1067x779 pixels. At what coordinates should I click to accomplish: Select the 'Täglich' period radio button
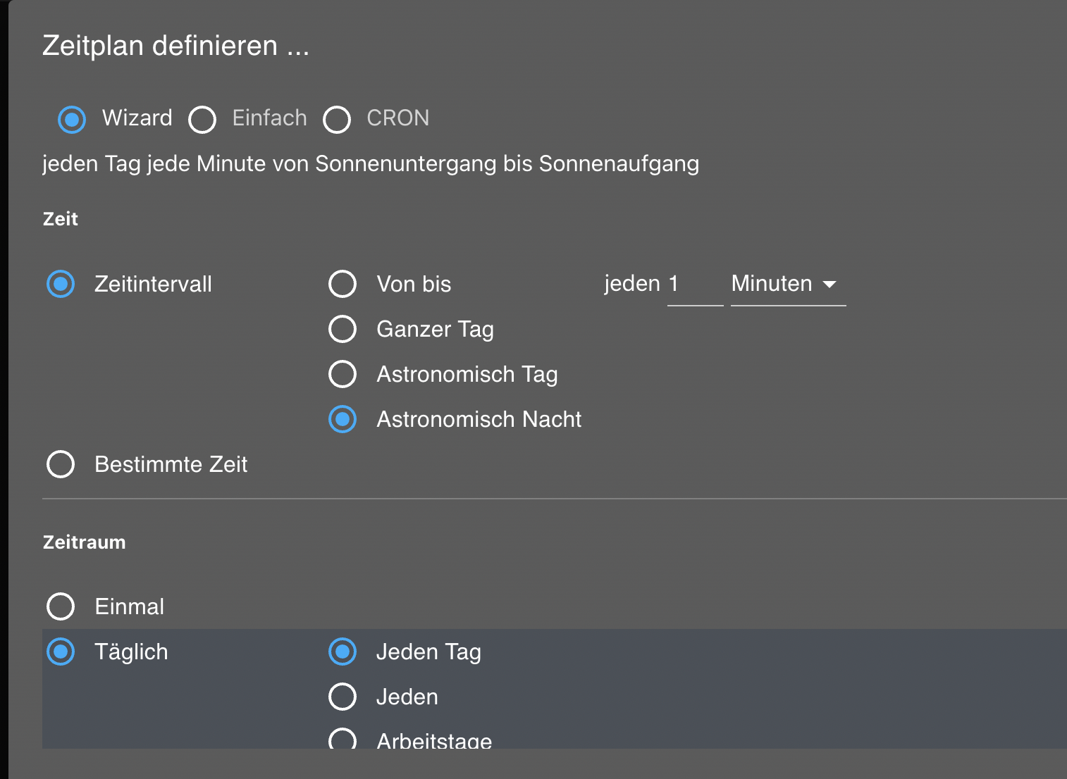[x=61, y=652]
